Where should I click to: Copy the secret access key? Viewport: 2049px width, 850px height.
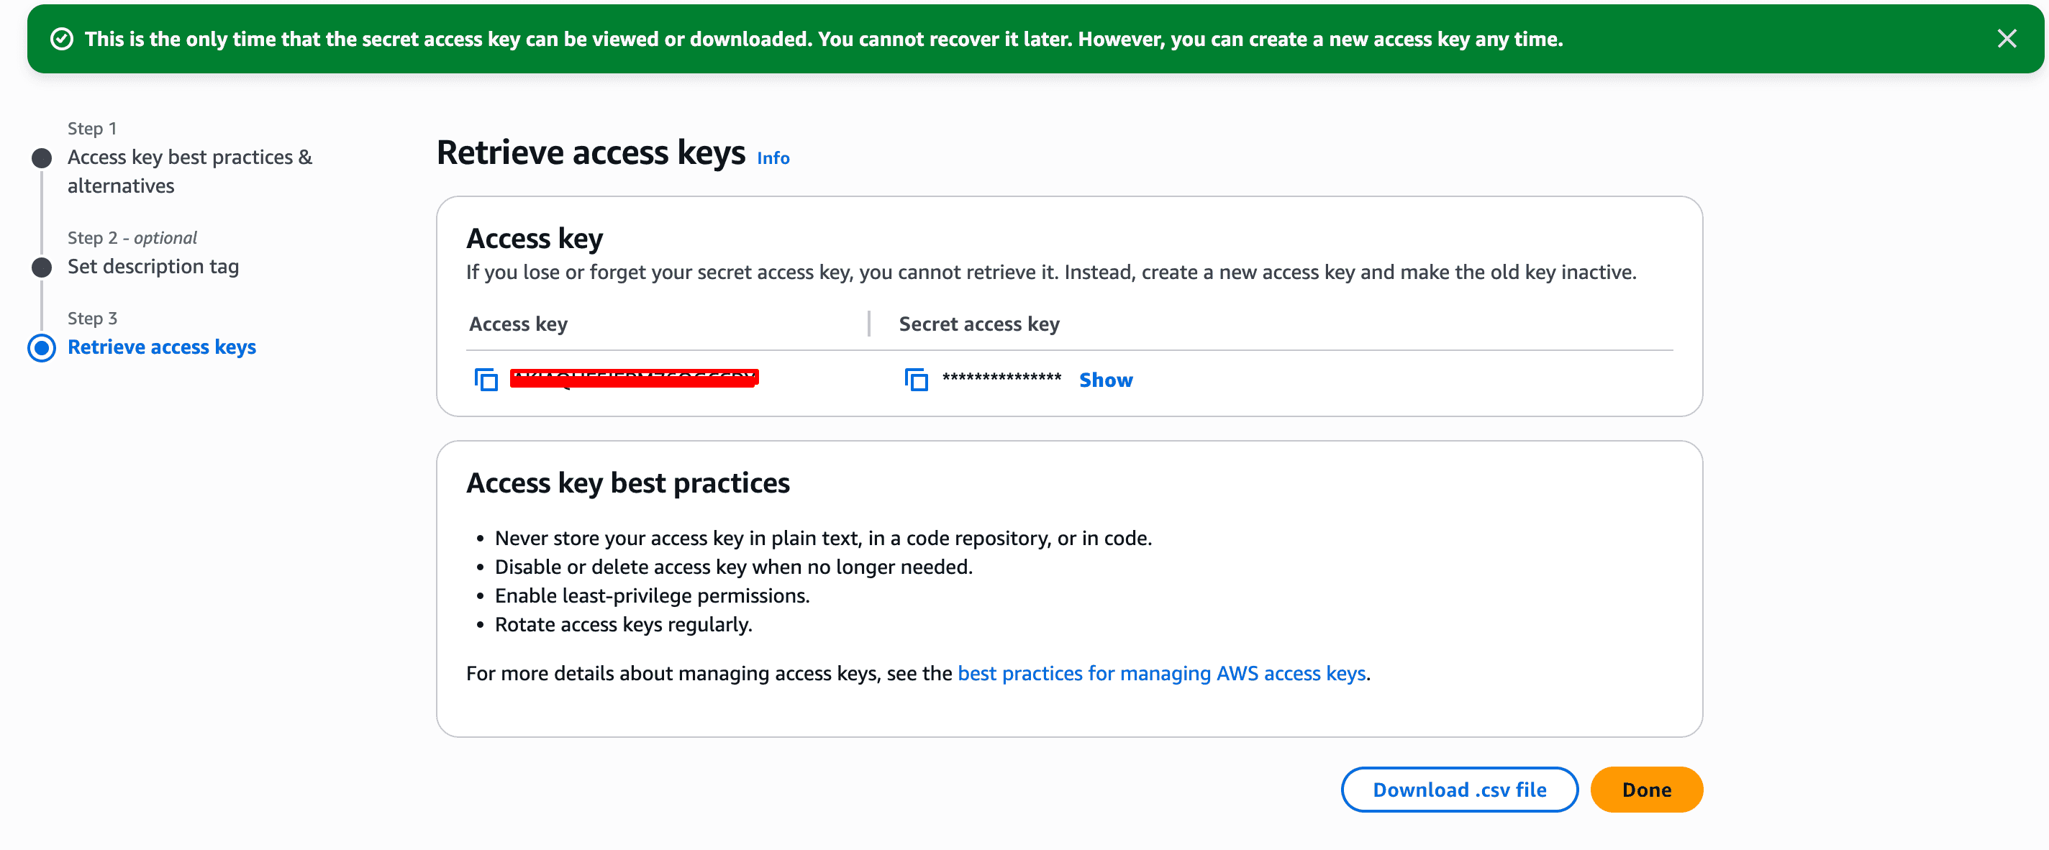pos(917,380)
